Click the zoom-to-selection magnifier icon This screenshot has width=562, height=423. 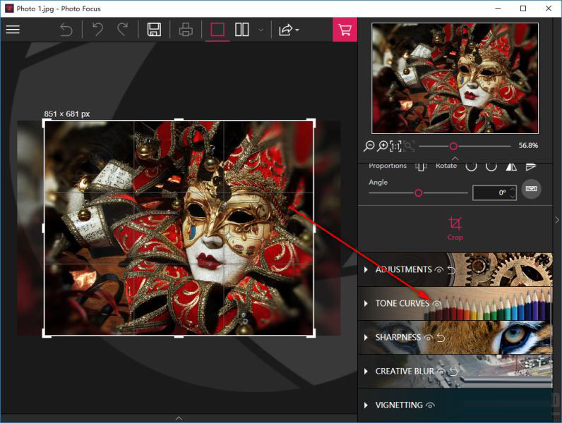pos(409,146)
